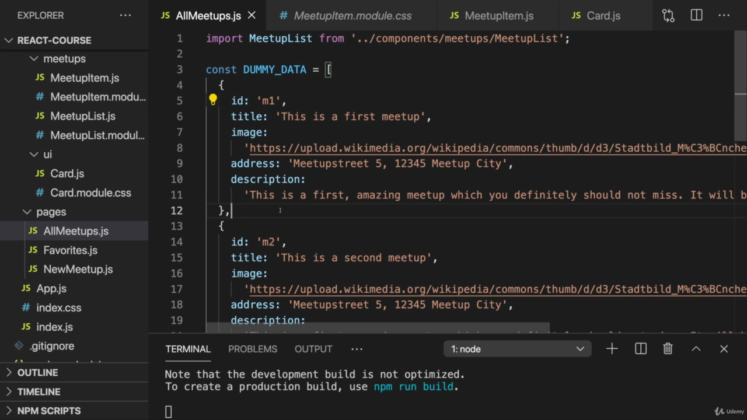Select the OUTPUT panel tab
Viewport: 747px width, 420px height.
pyautogui.click(x=313, y=349)
